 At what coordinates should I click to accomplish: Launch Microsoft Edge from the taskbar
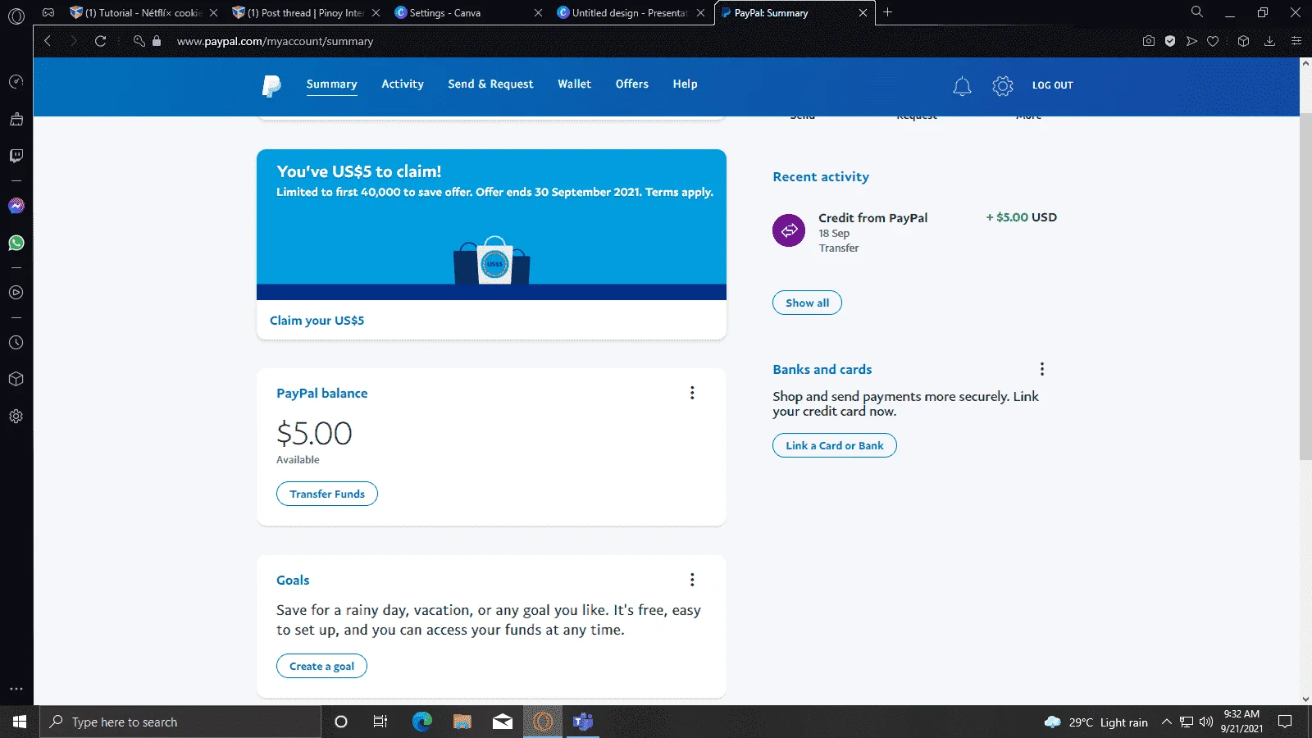421,722
